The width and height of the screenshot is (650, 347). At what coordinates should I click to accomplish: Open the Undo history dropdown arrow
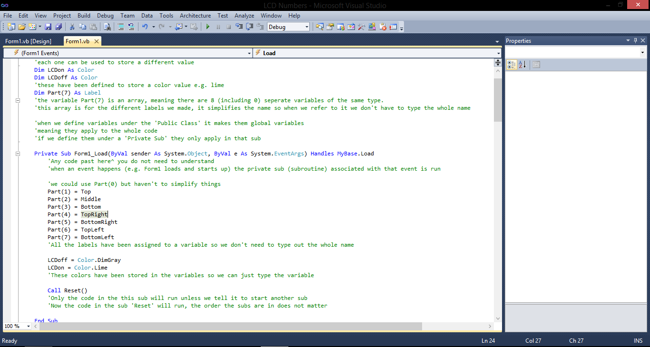[x=154, y=27]
